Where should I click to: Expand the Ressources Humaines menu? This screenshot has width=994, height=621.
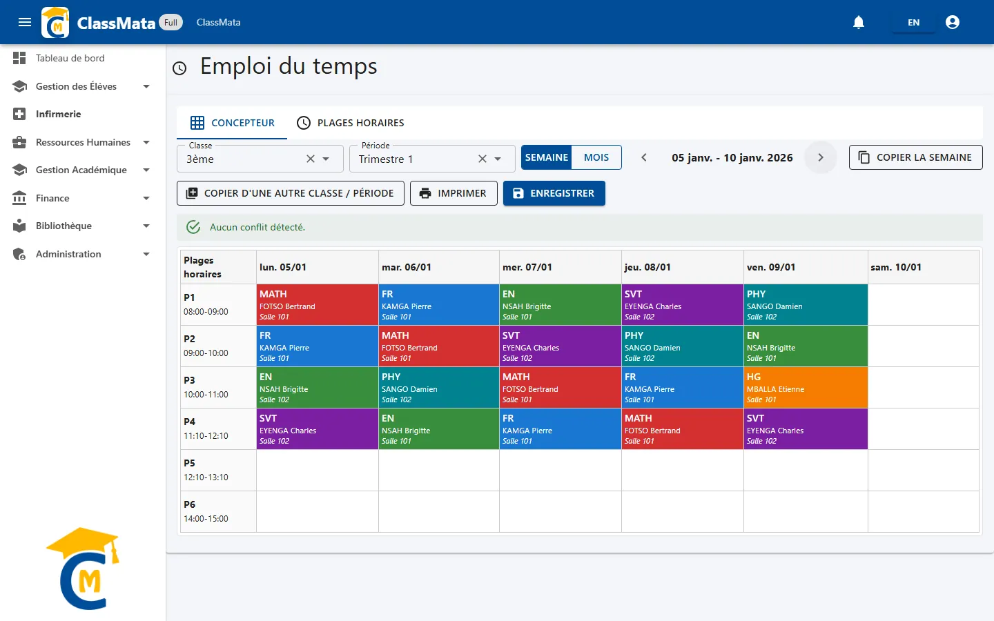click(x=83, y=142)
